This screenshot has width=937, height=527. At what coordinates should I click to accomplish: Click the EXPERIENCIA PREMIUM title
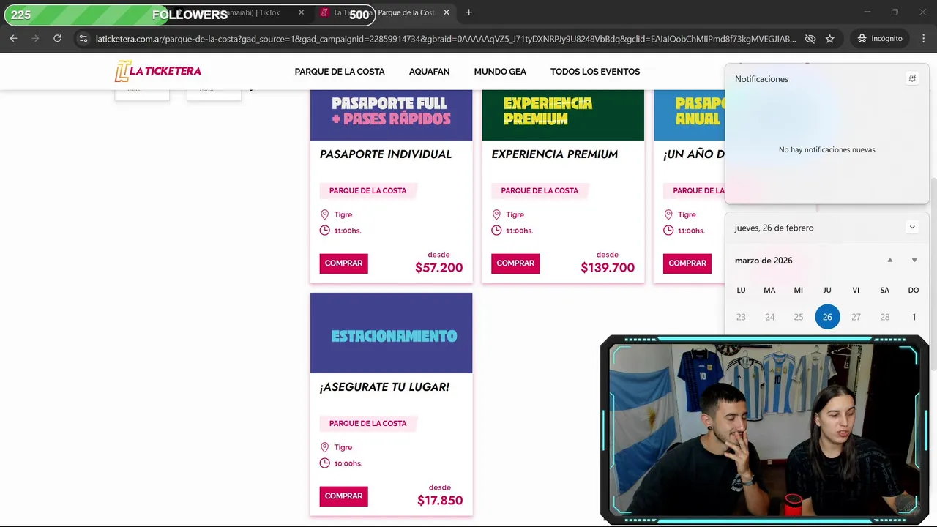[555, 154]
